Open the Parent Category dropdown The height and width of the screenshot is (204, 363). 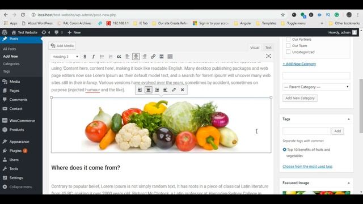[316, 87]
